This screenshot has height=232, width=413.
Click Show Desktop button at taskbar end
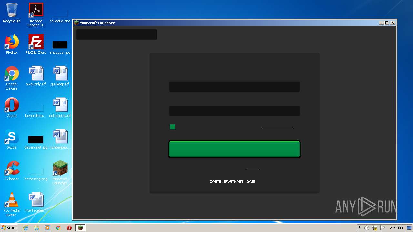coord(410,228)
